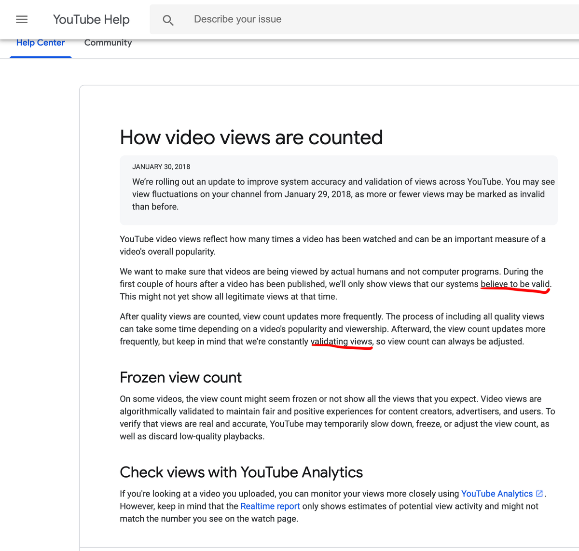Open the Realtime report link

coord(270,506)
